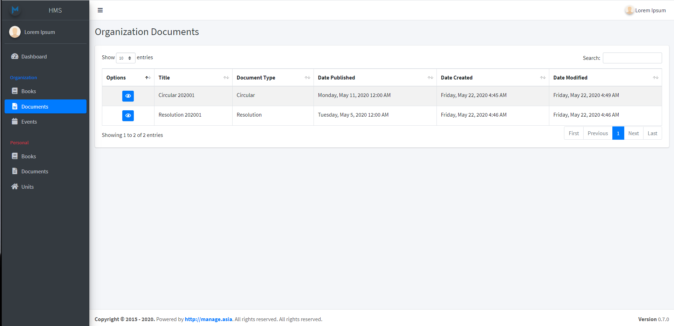This screenshot has width=674, height=326.
Task: Sort table by Date Modified column
Action: (605, 78)
